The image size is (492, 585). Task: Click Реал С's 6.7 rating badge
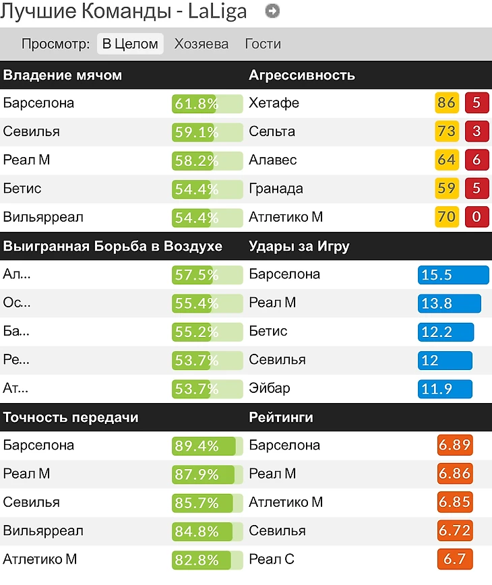pos(454,559)
